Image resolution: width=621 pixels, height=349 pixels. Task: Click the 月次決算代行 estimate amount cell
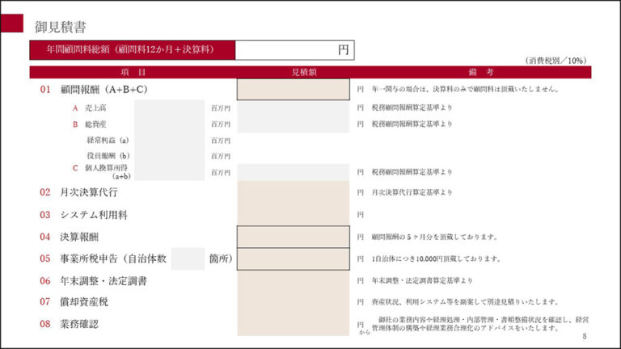click(x=293, y=192)
